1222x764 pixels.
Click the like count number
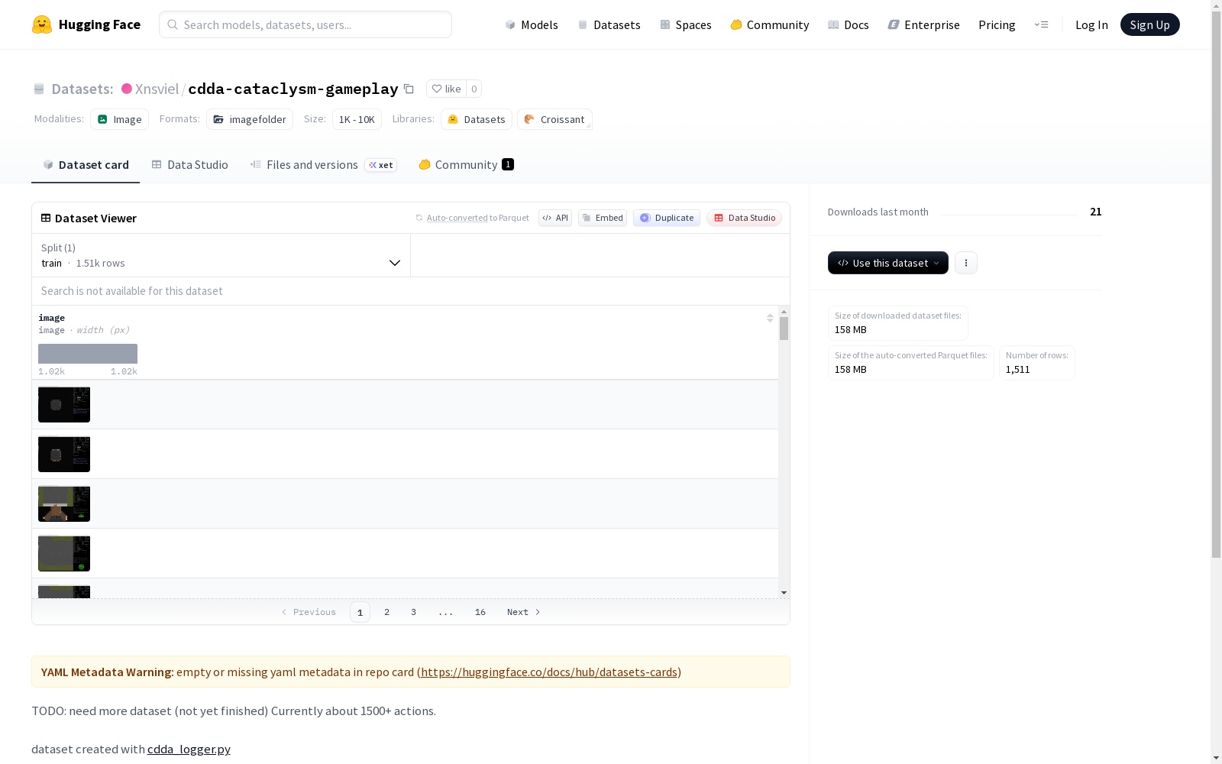pyautogui.click(x=474, y=89)
